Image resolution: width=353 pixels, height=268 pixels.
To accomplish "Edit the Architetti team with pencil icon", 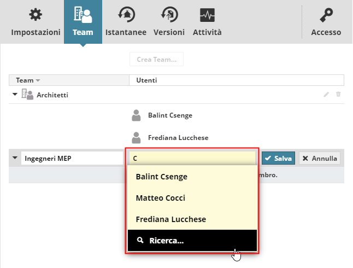I will coord(326,95).
